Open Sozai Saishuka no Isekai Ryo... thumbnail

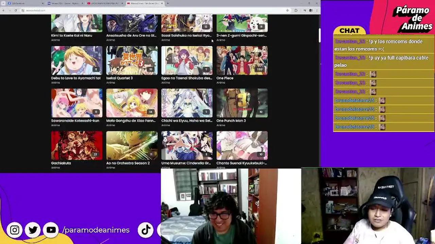coord(187,23)
